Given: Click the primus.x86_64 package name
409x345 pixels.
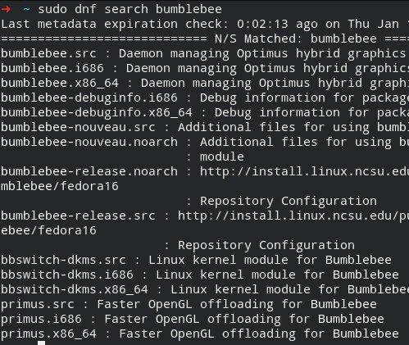Looking at the screenshot, I should coord(48,334).
